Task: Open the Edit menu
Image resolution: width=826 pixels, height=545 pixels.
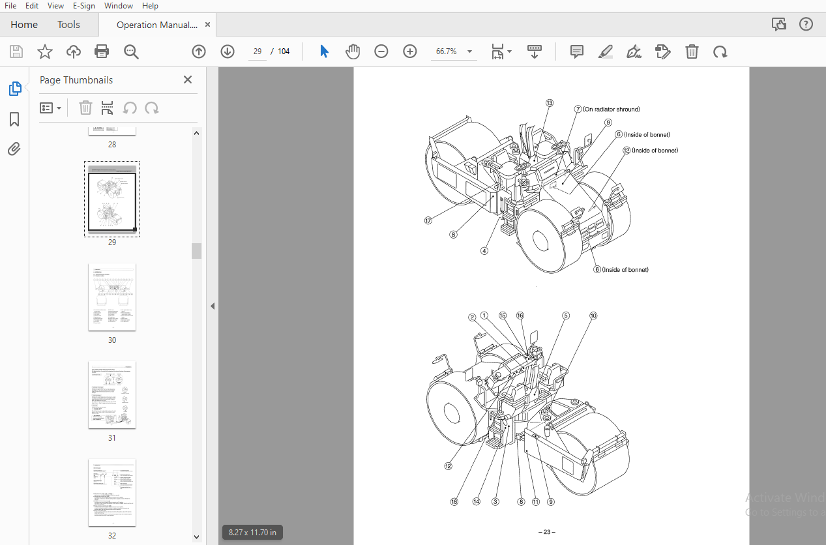Action: pyautogui.click(x=32, y=6)
